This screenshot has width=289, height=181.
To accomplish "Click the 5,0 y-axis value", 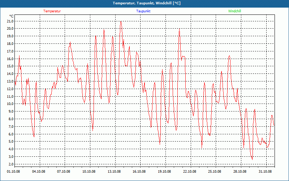I will [11, 142].
